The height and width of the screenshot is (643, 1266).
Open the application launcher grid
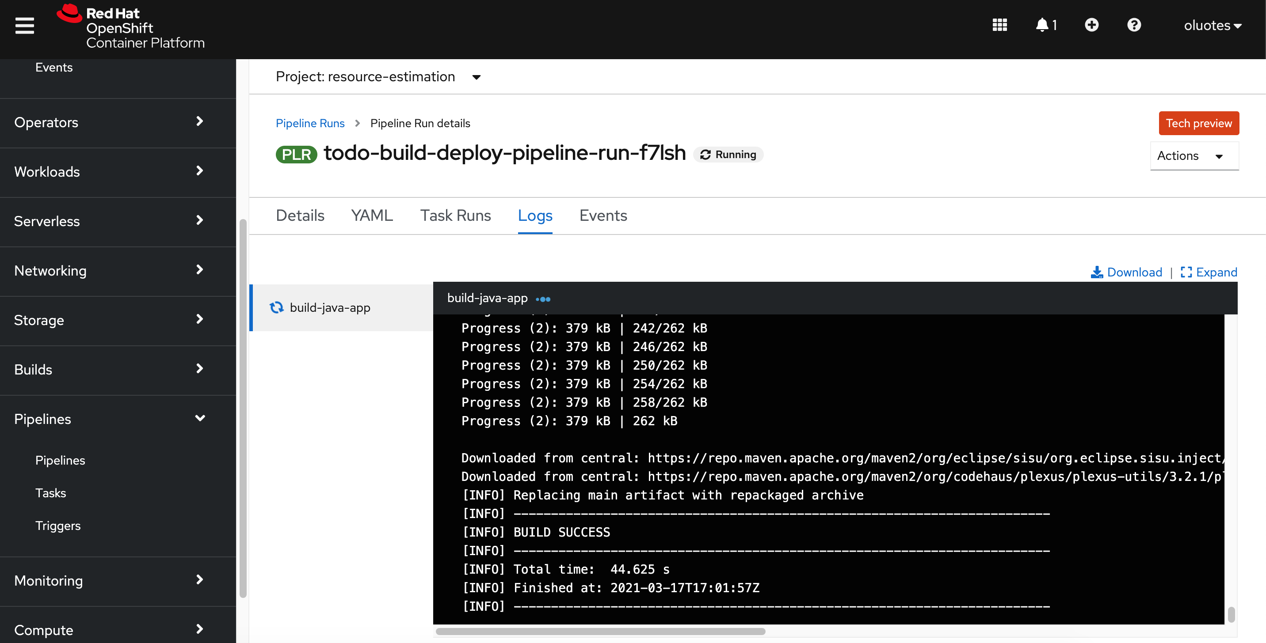pyautogui.click(x=999, y=25)
